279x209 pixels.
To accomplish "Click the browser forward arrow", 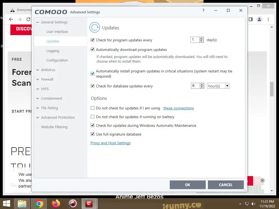I will pyautogui.click(x=20, y=19).
